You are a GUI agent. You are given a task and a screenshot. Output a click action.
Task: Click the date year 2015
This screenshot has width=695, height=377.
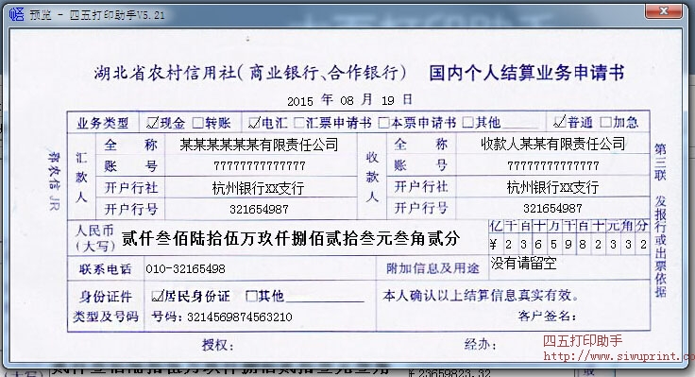pos(300,101)
